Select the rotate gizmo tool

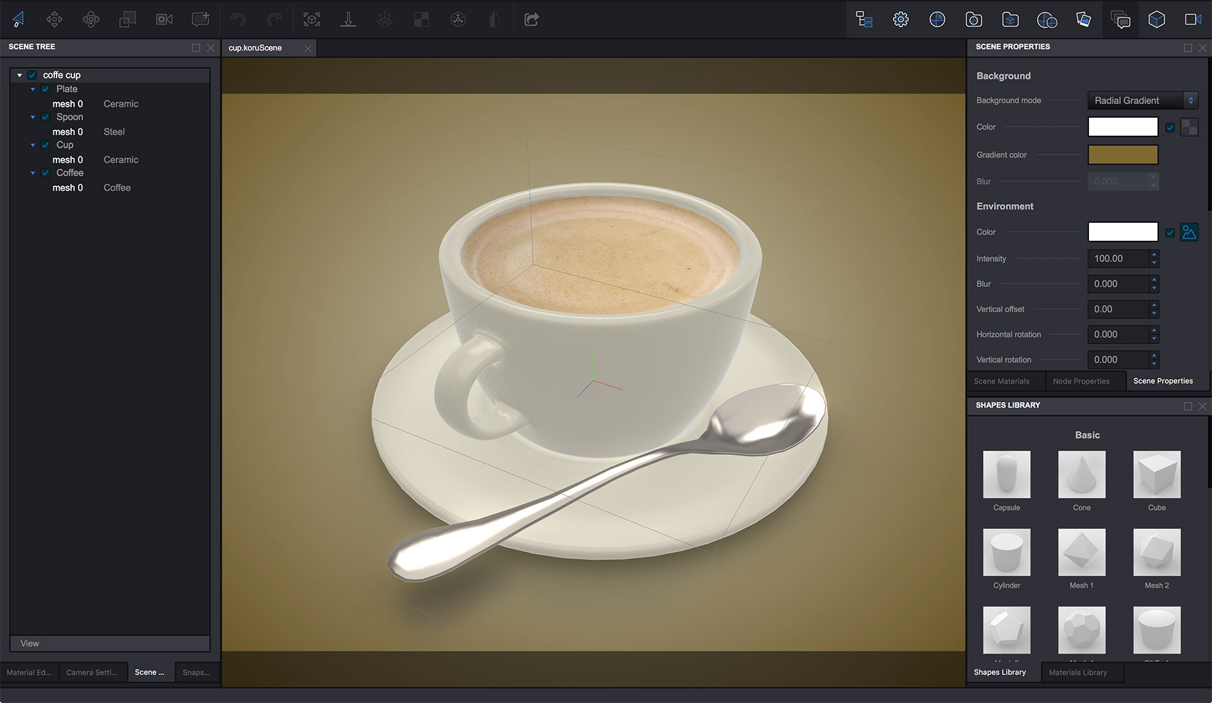click(x=91, y=19)
